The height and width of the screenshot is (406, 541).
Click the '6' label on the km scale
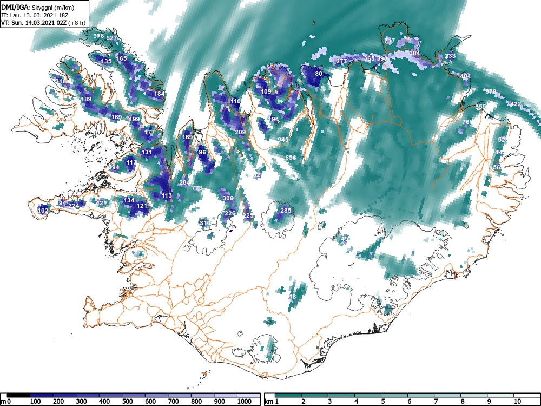click(x=409, y=402)
